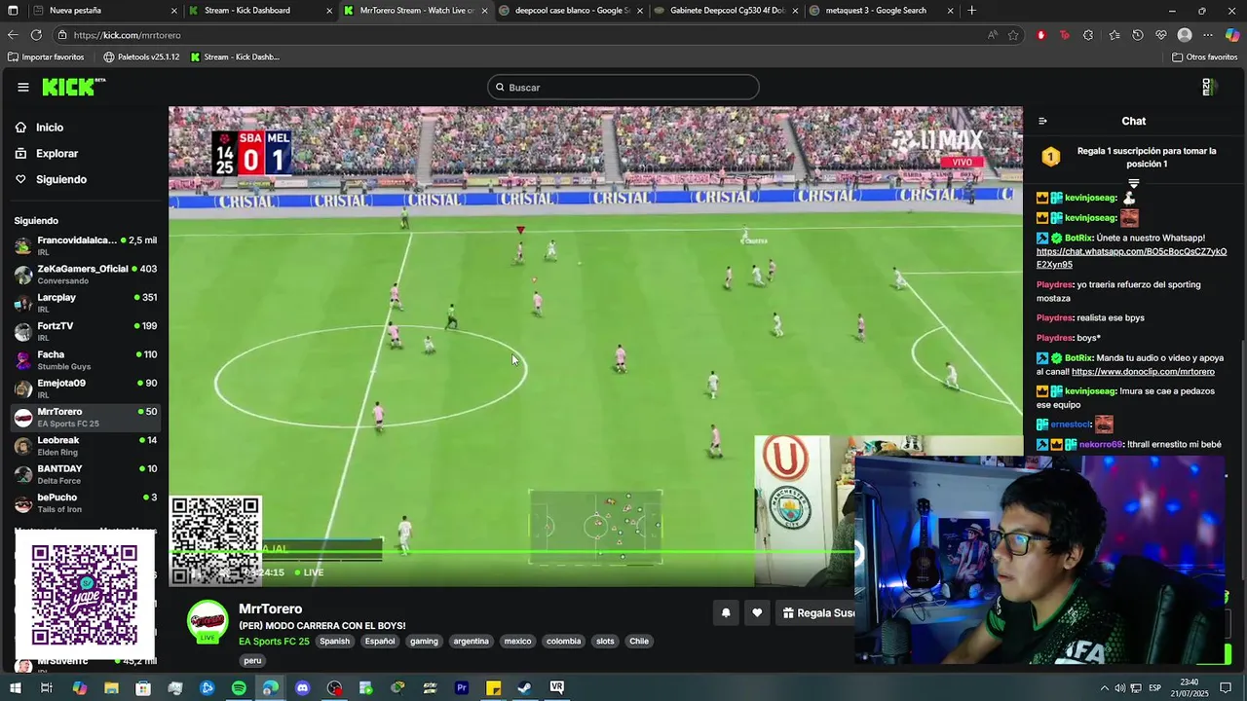Image resolution: width=1247 pixels, height=701 pixels.
Task: Open the WhatsApp chat link from BotRix
Action: point(1131,258)
